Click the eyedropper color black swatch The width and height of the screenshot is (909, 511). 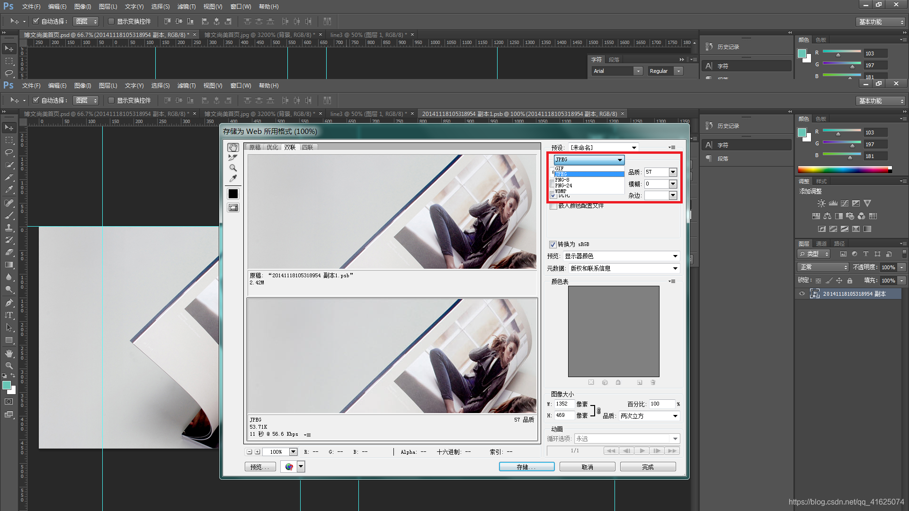(x=233, y=194)
